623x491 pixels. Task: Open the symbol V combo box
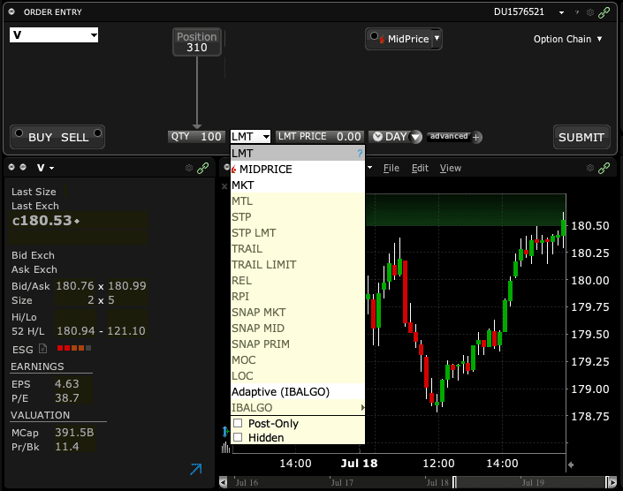tap(53, 35)
